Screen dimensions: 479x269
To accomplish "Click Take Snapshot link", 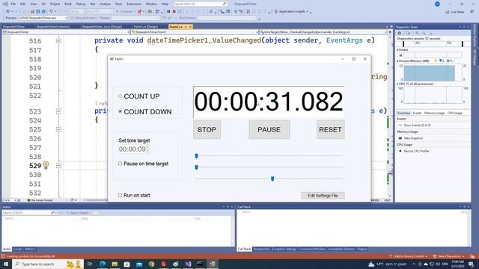I will tap(413, 138).
